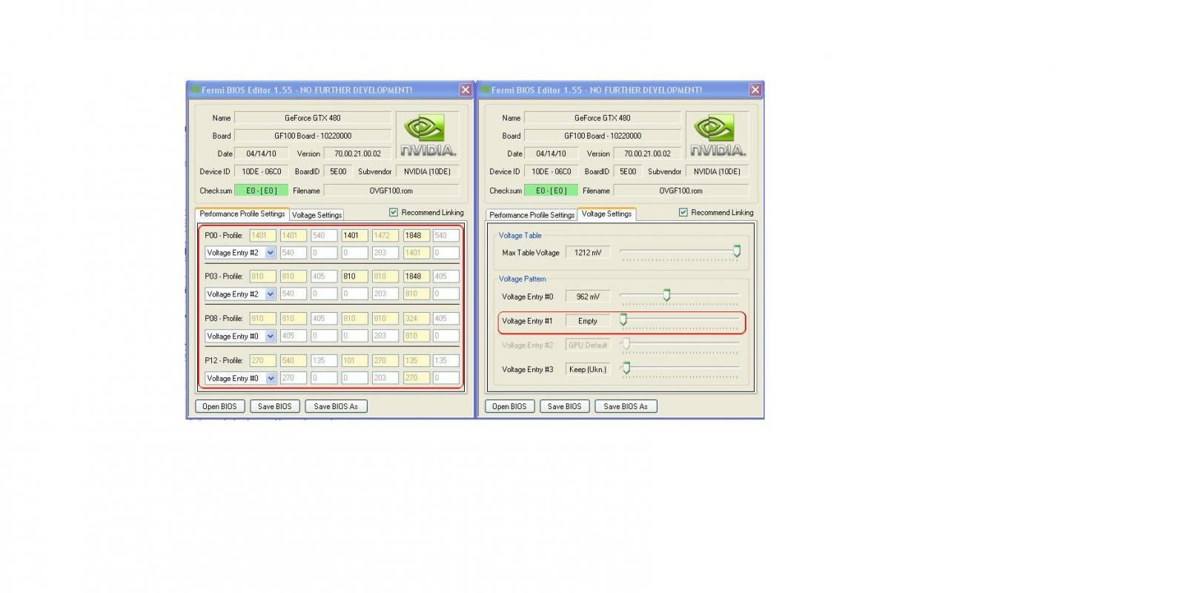
Task: Click the Voltage Entry #1 slider handle
Action: (x=623, y=319)
